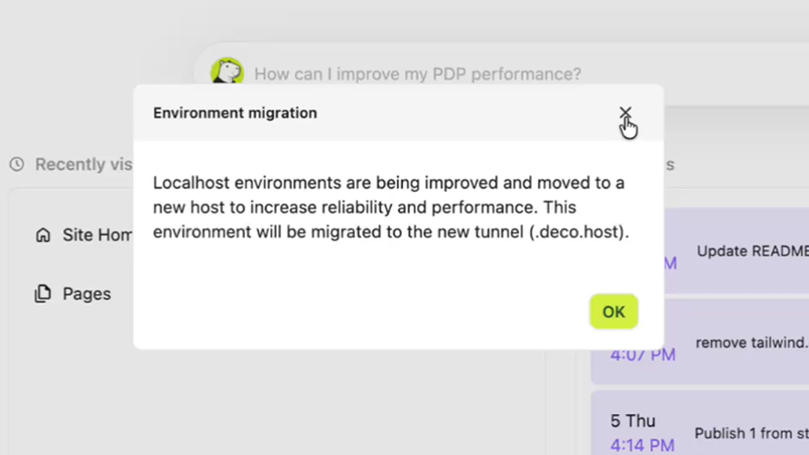Click the .deco.host tunnel text in the dialog
The image size is (809, 455).
point(577,232)
